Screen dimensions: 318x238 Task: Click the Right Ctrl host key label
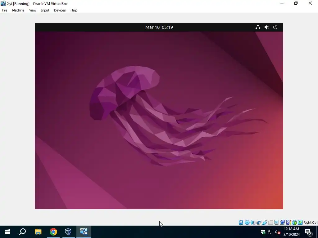point(310,223)
